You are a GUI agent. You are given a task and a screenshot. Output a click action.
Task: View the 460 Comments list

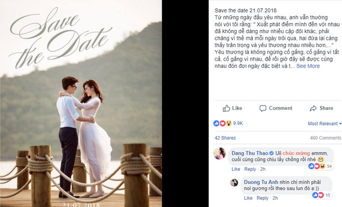click(x=325, y=138)
